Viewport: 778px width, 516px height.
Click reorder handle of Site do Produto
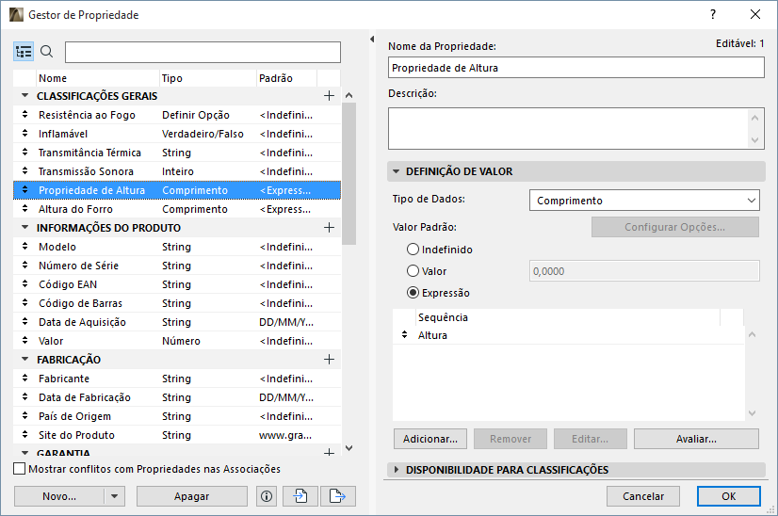click(x=24, y=435)
